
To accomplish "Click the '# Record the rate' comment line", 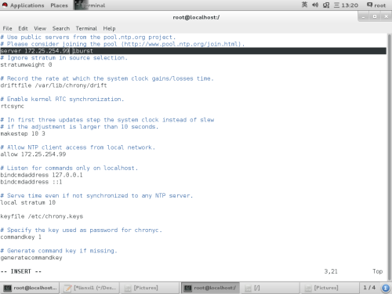I will 107,78.
